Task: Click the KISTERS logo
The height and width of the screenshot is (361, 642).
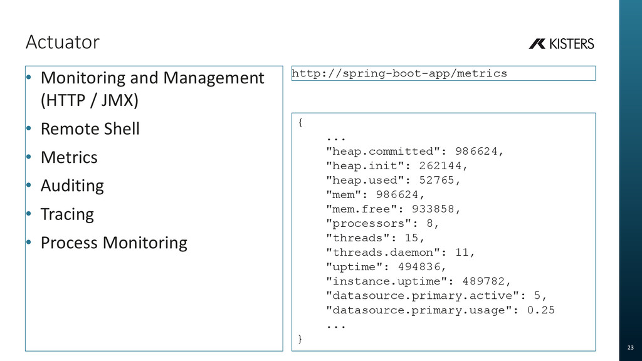Action: [561, 44]
